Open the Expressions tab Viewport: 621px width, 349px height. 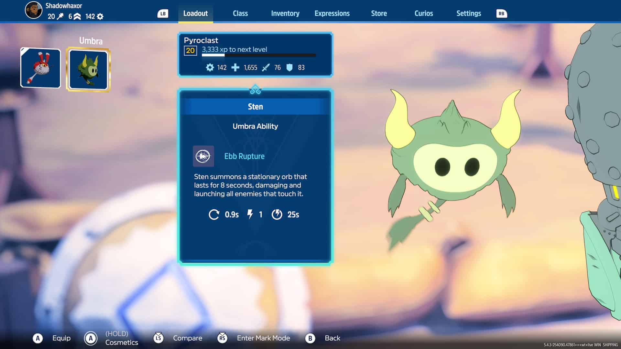(x=332, y=14)
